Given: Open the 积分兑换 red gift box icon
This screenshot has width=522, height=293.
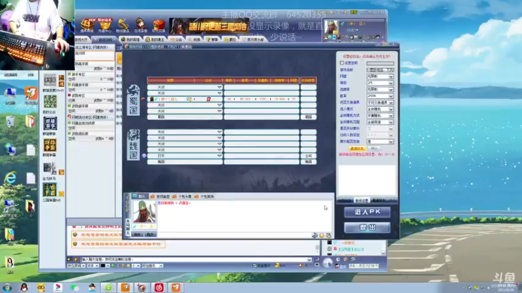Looking at the screenshot, I should (x=159, y=25).
